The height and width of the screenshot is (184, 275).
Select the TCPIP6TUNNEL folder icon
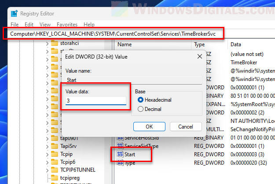pyautogui.click(x=55, y=170)
